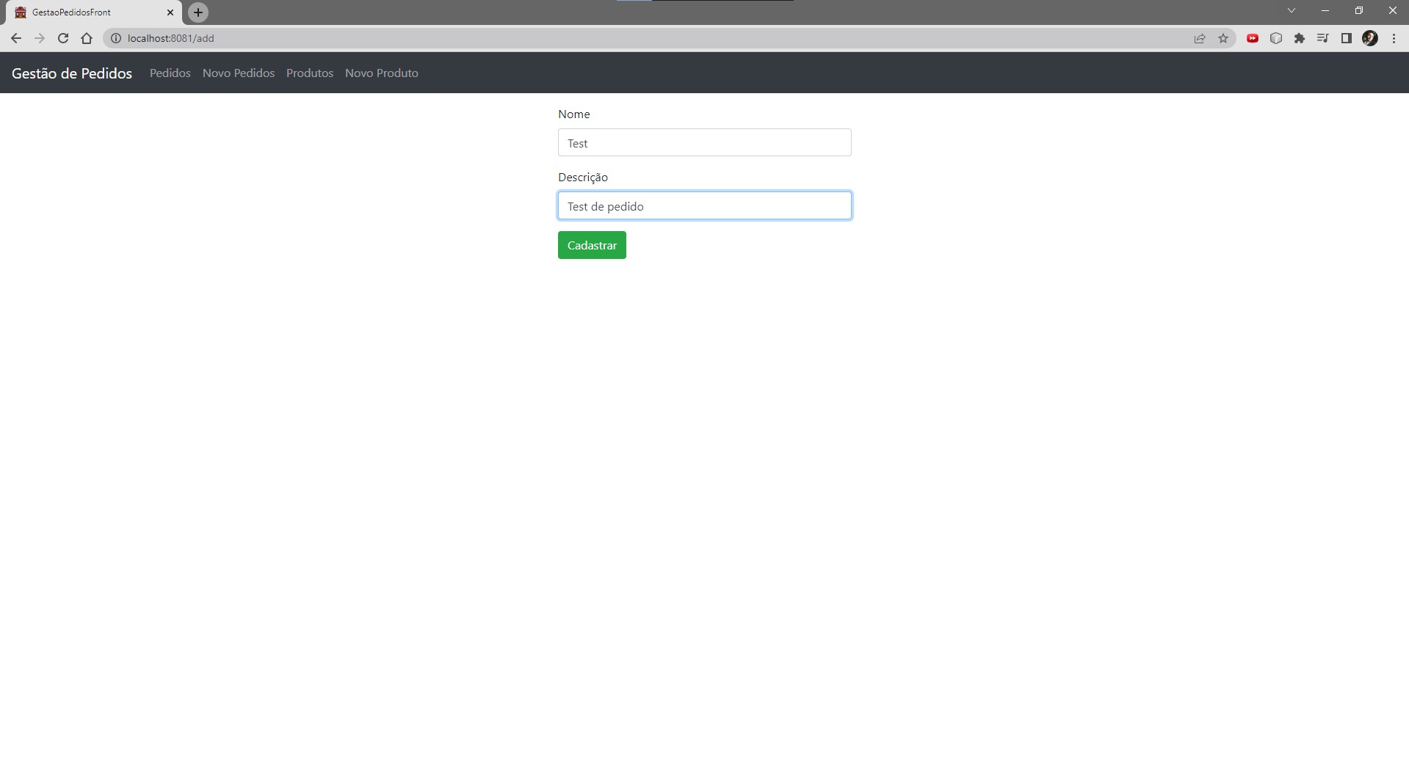Go to the Pedidos menu item
Image resolution: width=1409 pixels, height=763 pixels.
(170, 73)
